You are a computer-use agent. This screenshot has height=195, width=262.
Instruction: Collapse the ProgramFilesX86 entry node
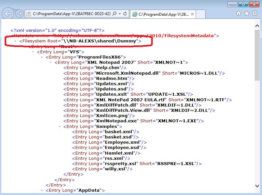(42, 57)
